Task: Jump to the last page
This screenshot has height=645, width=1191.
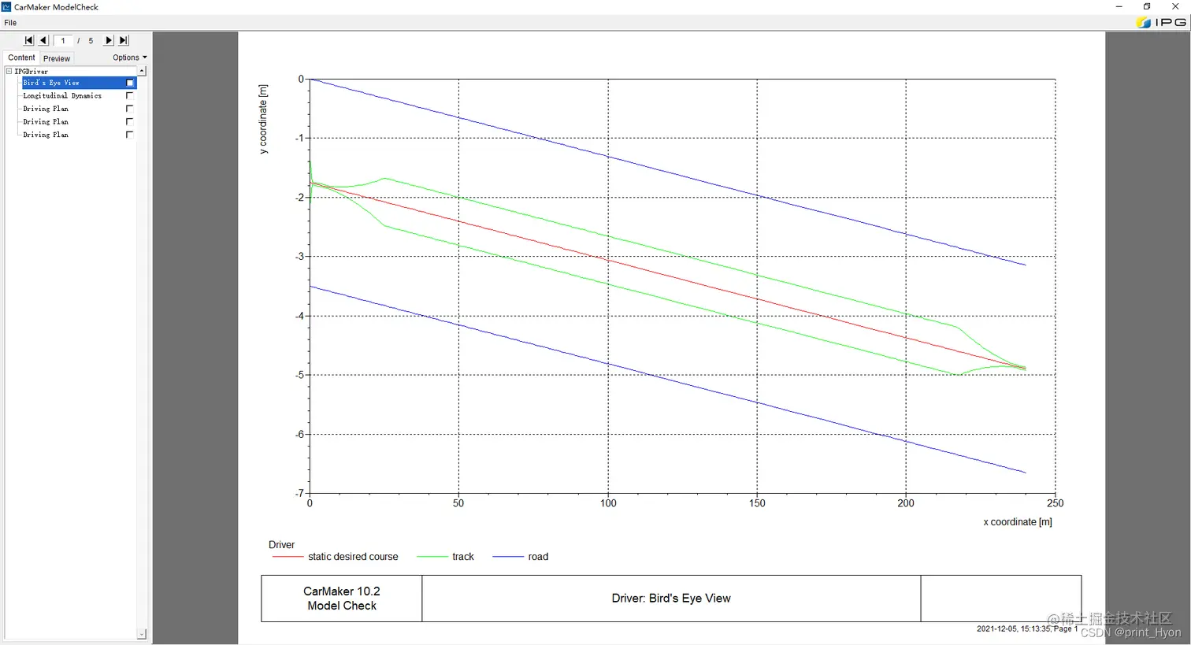Action: (124, 40)
